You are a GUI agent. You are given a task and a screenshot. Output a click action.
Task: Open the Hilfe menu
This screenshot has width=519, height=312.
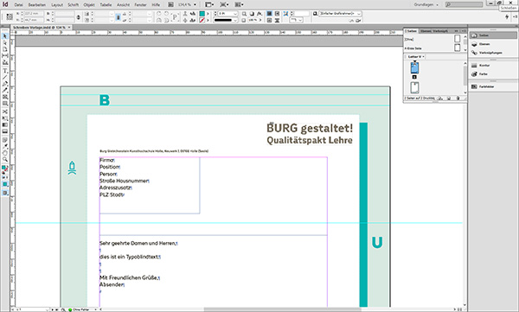tap(156, 5)
